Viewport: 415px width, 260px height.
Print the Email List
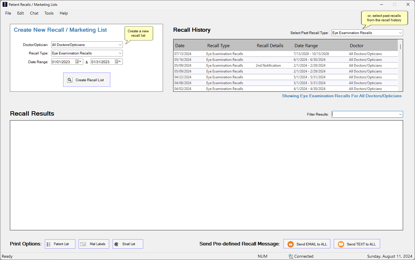pyautogui.click(x=128, y=244)
